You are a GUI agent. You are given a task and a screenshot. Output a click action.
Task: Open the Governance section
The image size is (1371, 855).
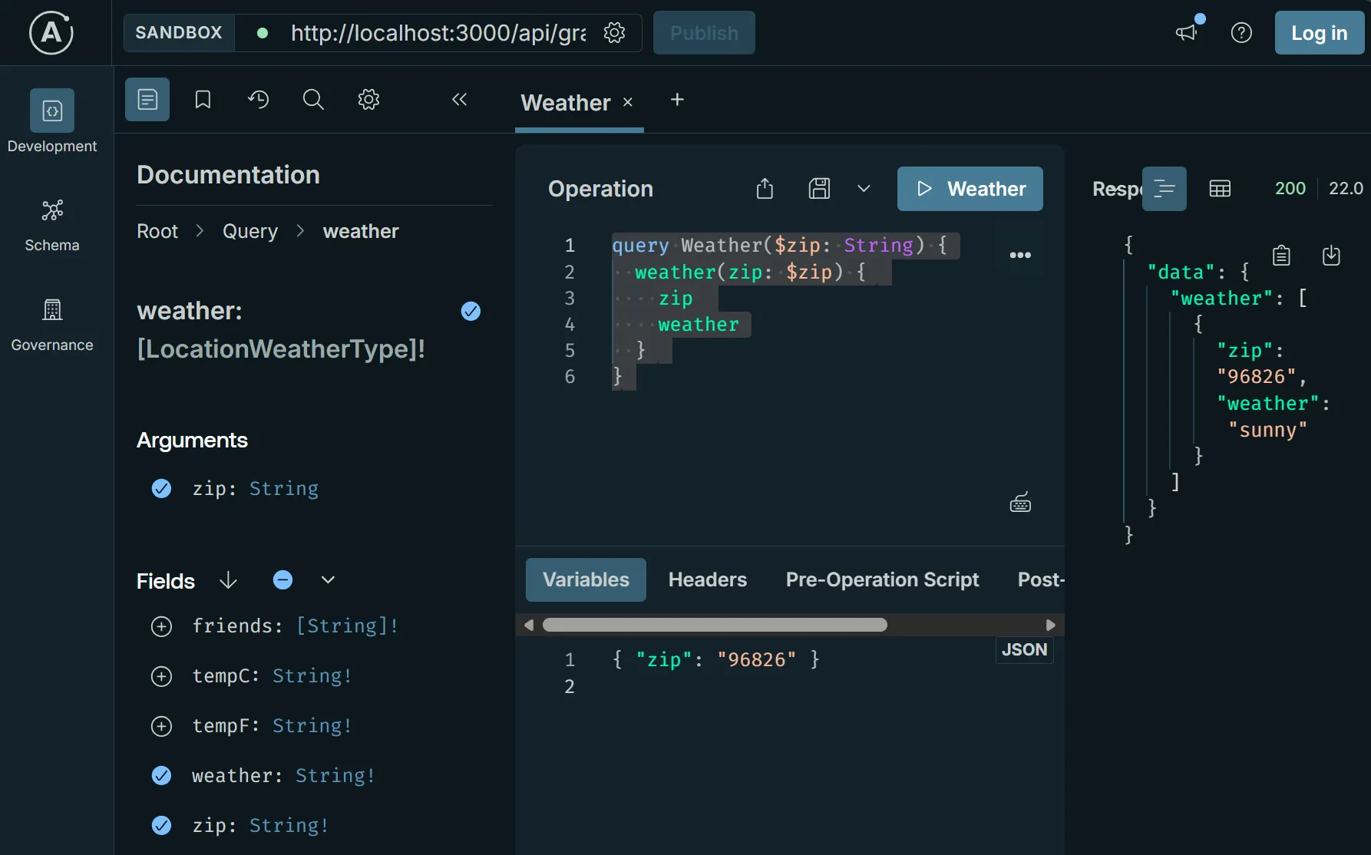[51, 322]
